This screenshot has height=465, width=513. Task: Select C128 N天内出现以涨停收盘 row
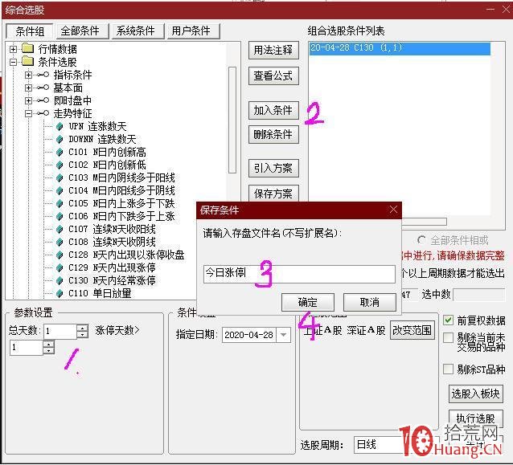(x=126, y=255)
